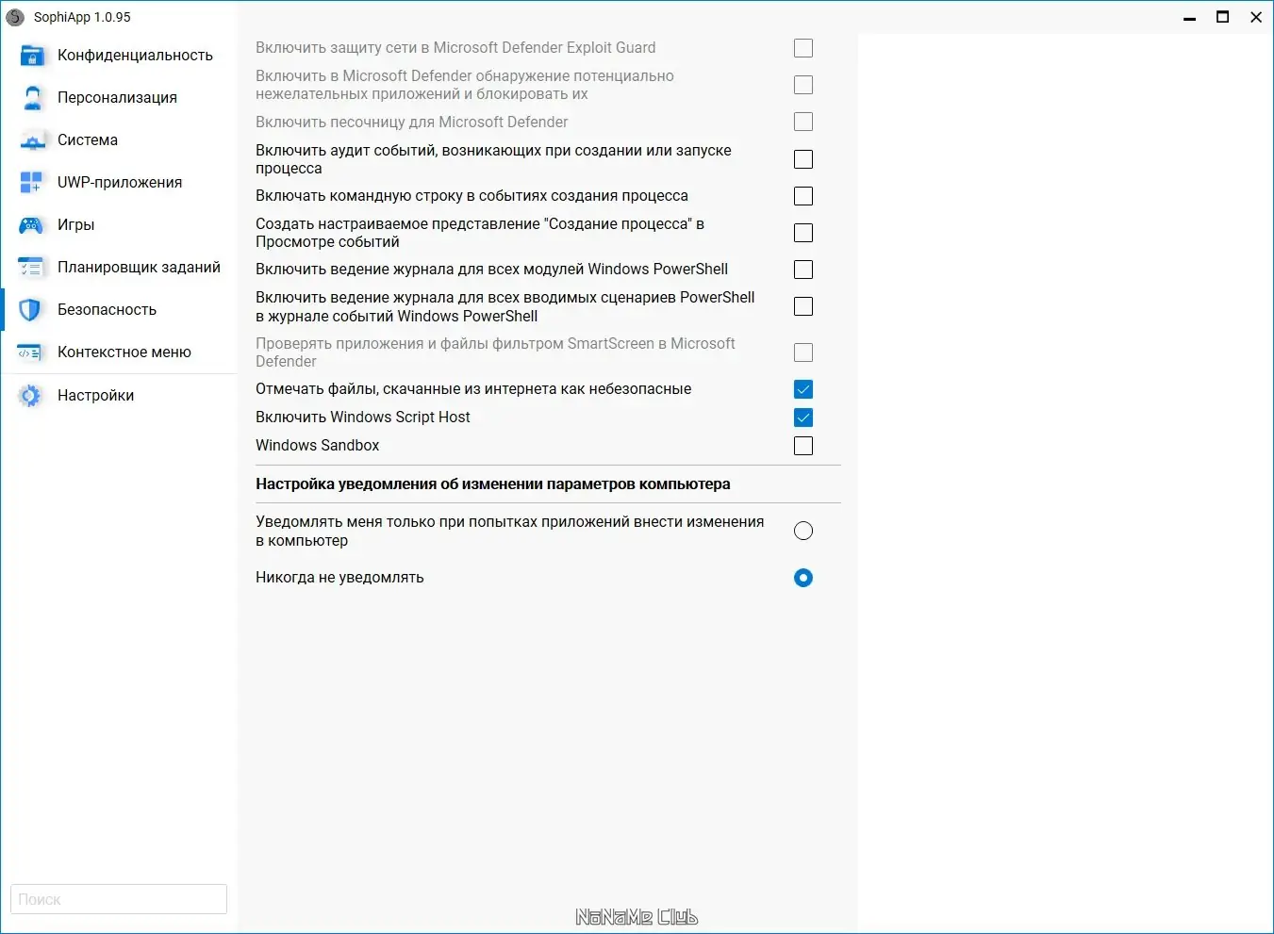Select notify only on app changes radio
Screen dimensions: 1274x934
click(803, 531)
